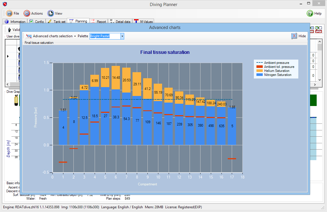Click the Validate hand icon
This screenshot has width=327, height=212.
(9, 30)
